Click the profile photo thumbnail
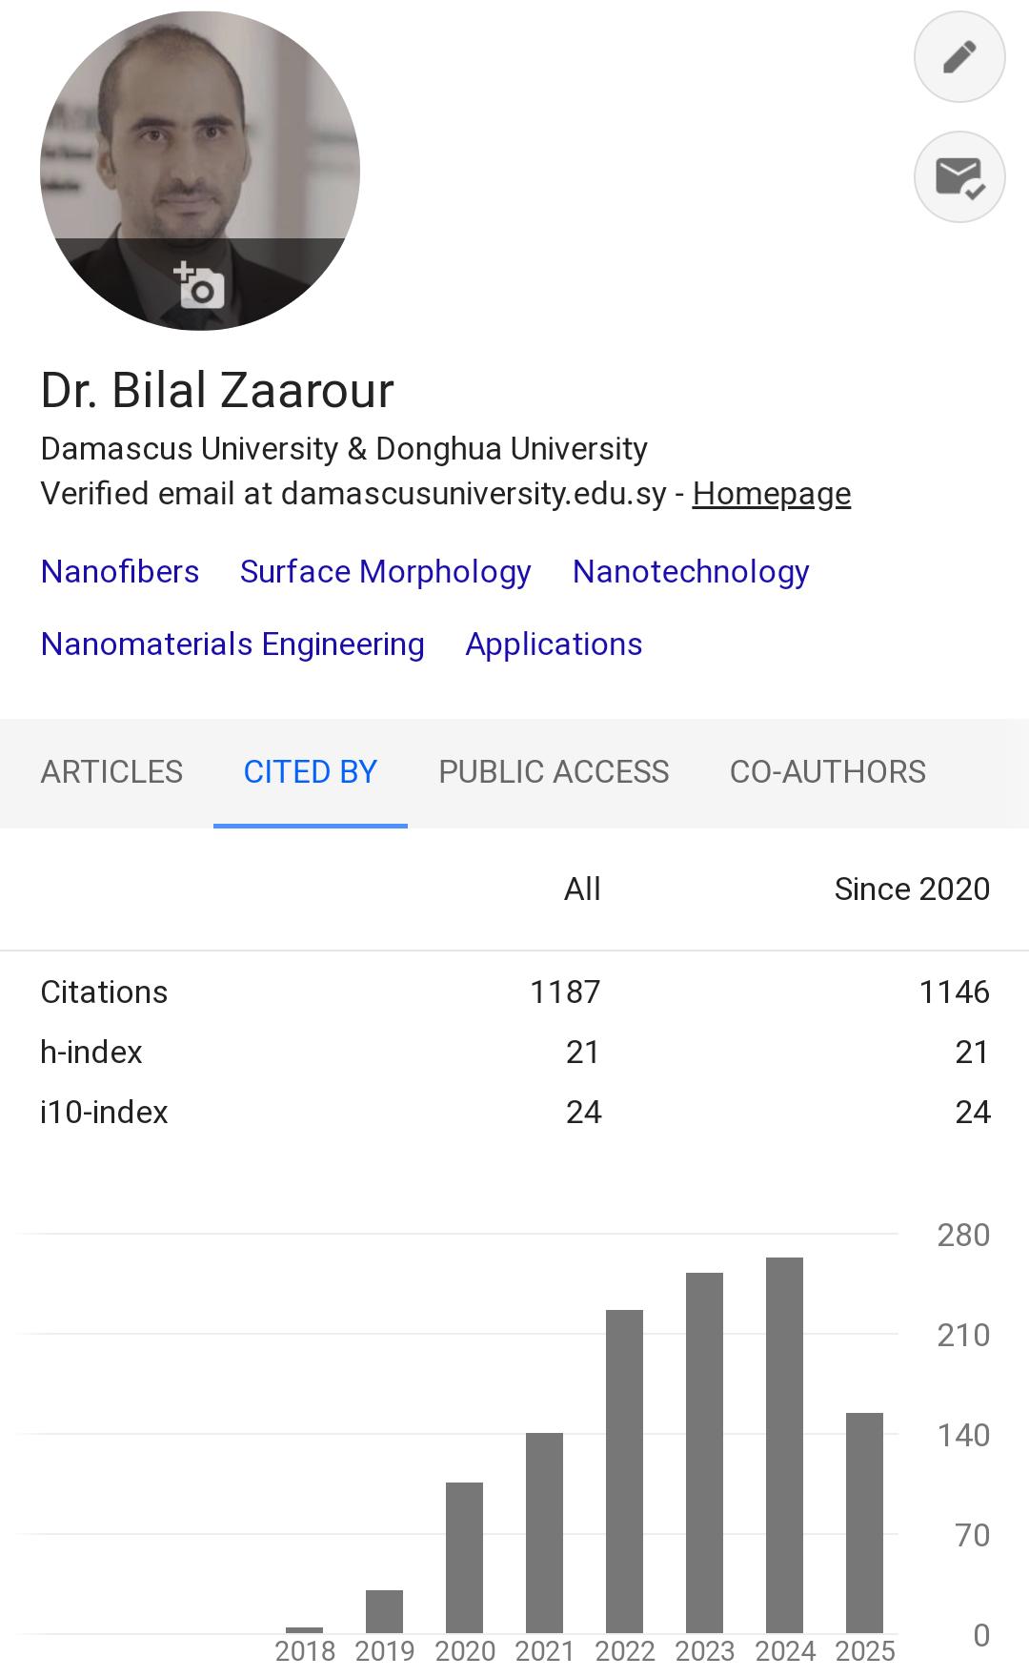 [x=199, y=143]
